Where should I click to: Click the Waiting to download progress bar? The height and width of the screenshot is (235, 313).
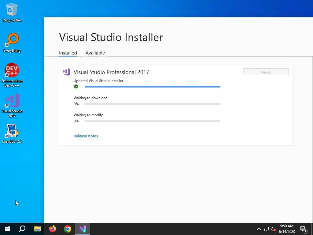click(x=152, y=104)
